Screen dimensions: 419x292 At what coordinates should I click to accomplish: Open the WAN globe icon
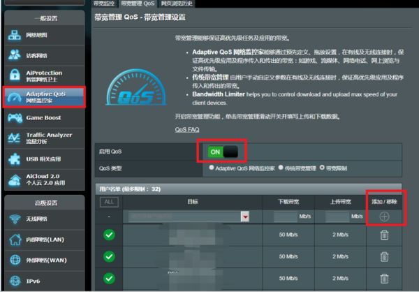pos(15,260)
